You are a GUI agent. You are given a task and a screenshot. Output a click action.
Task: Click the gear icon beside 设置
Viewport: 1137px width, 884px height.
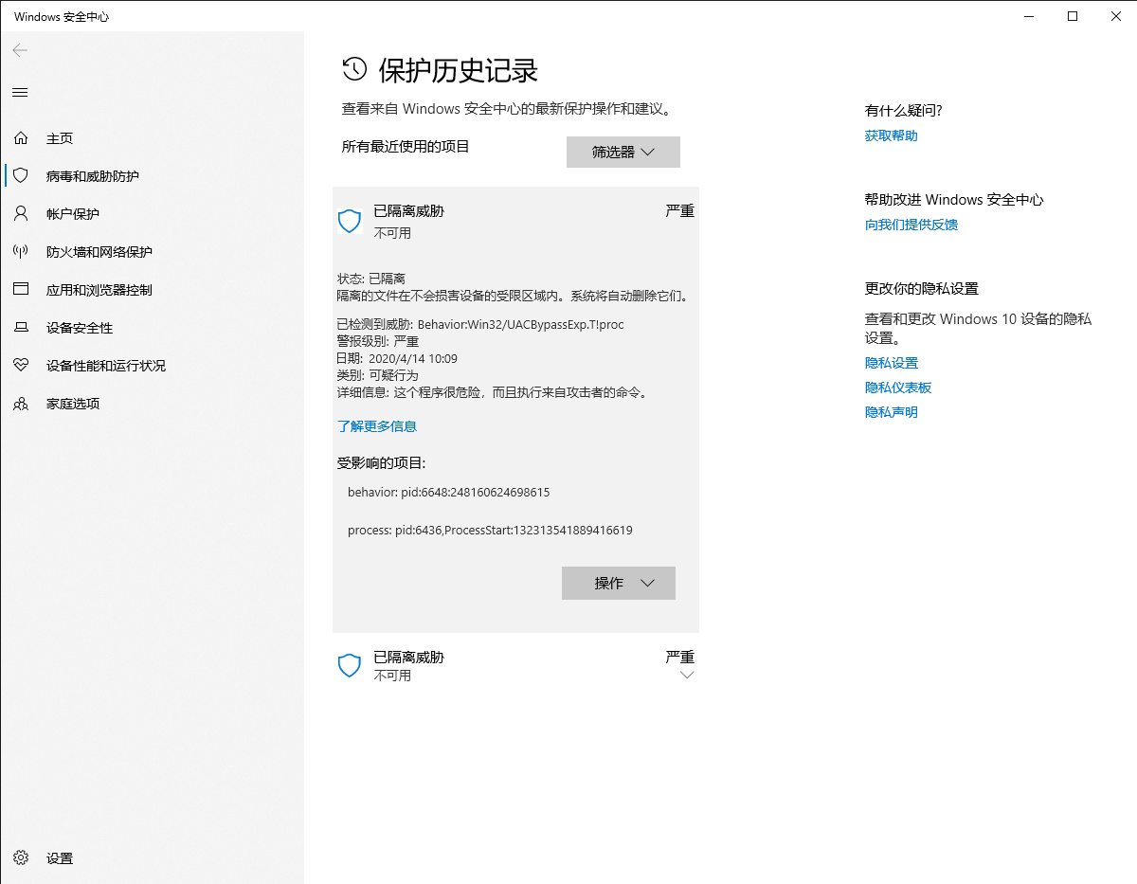point(21,857)
